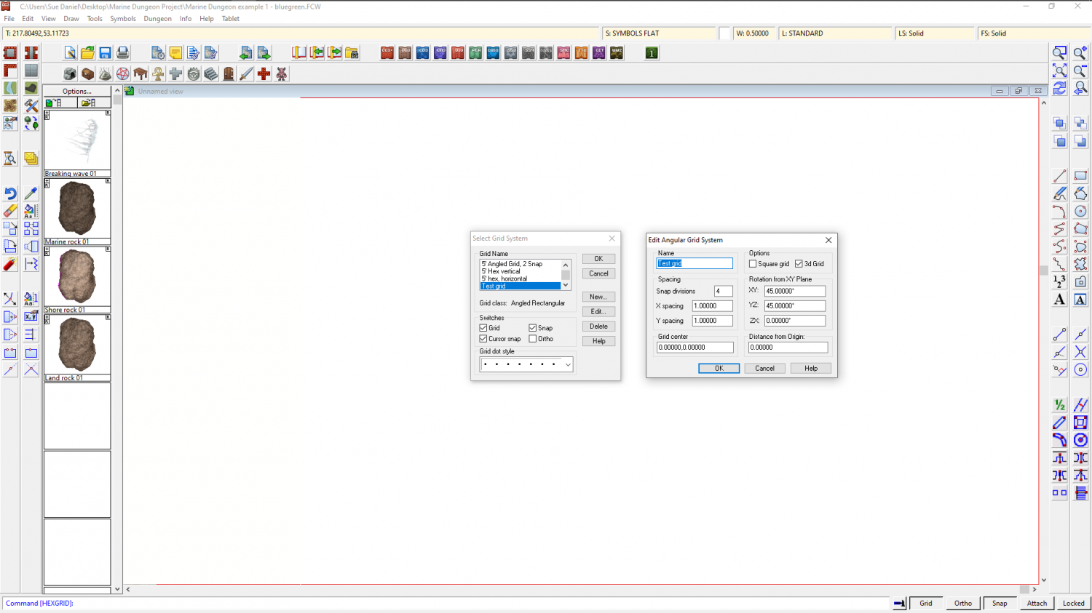Click the green number 1 toolbar icon
1092x613 pixels.
click(x=652, y=53)
